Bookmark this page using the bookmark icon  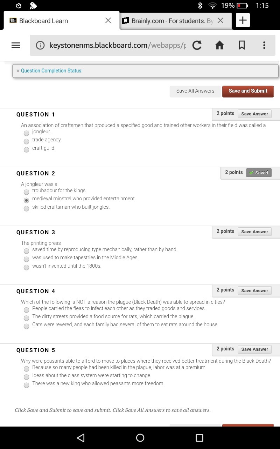click(x=242, y=45)
